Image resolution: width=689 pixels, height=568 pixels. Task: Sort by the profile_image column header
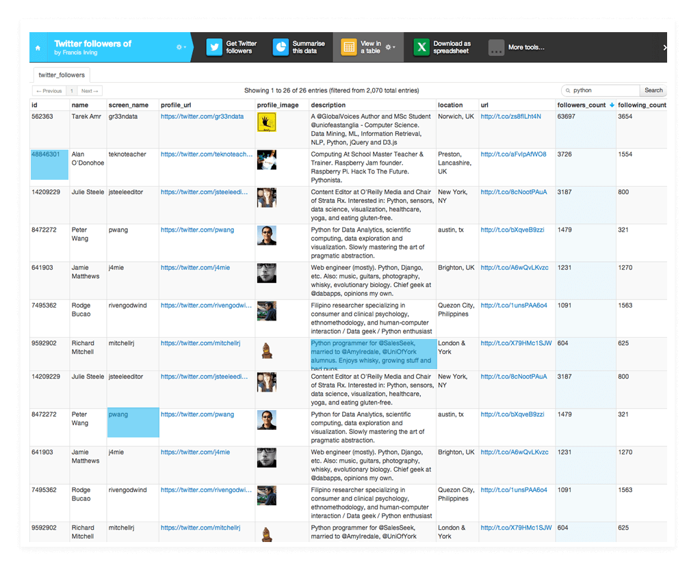(x=278, y=105)
